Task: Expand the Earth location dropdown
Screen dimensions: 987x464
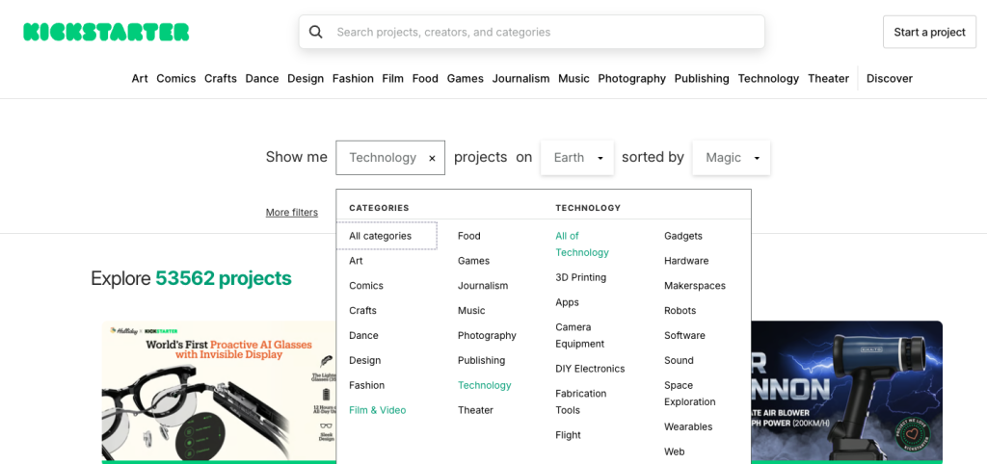Action: (x=577, y=158)
